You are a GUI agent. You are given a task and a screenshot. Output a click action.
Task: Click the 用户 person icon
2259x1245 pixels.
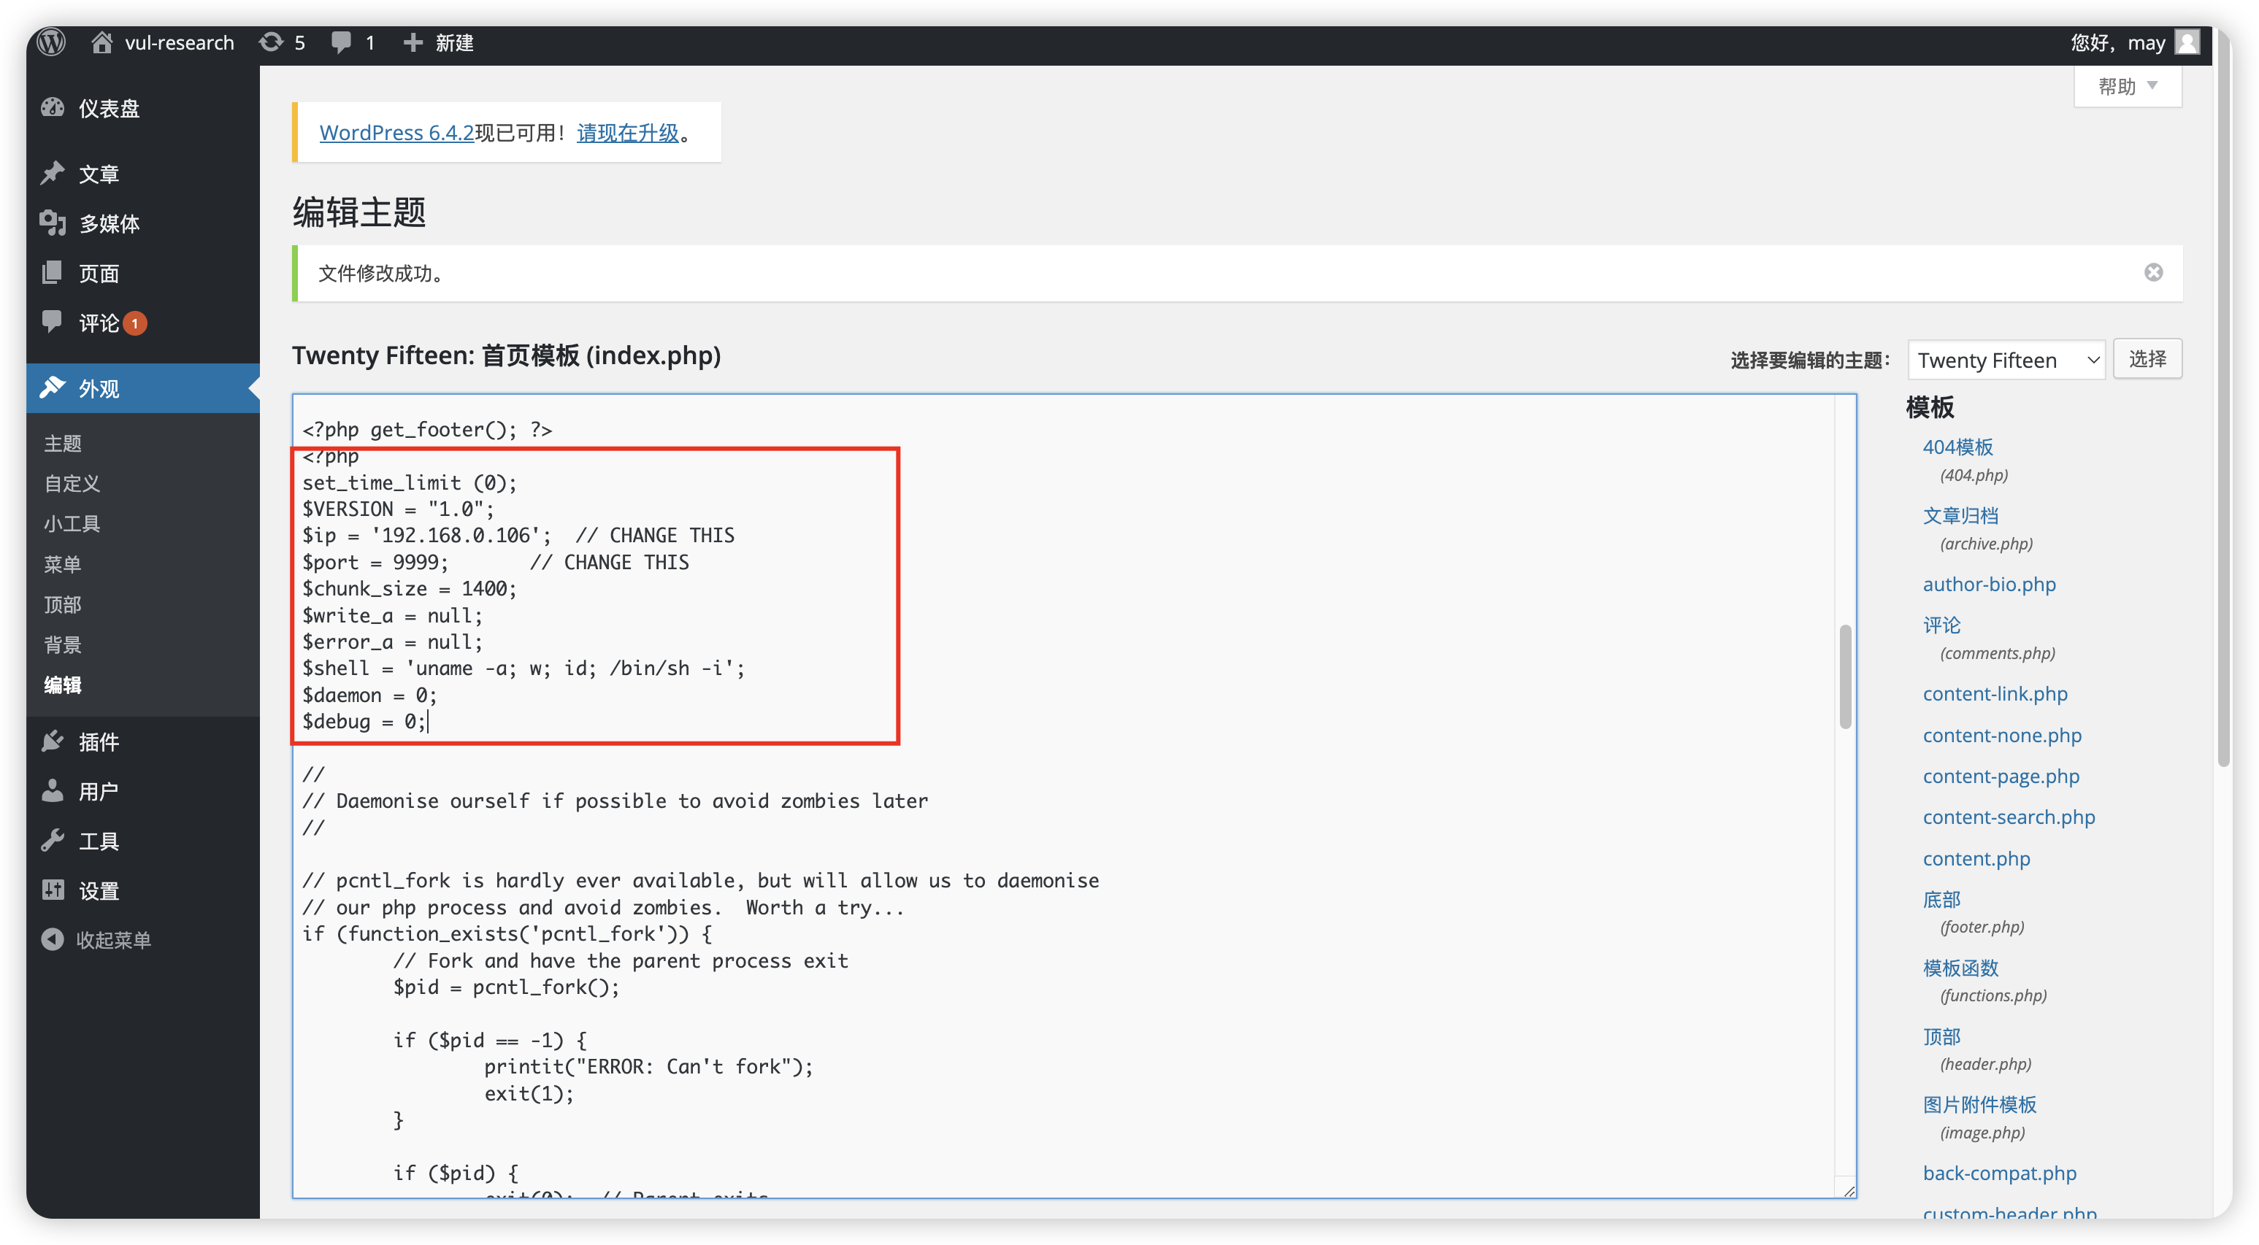point(53,790)
